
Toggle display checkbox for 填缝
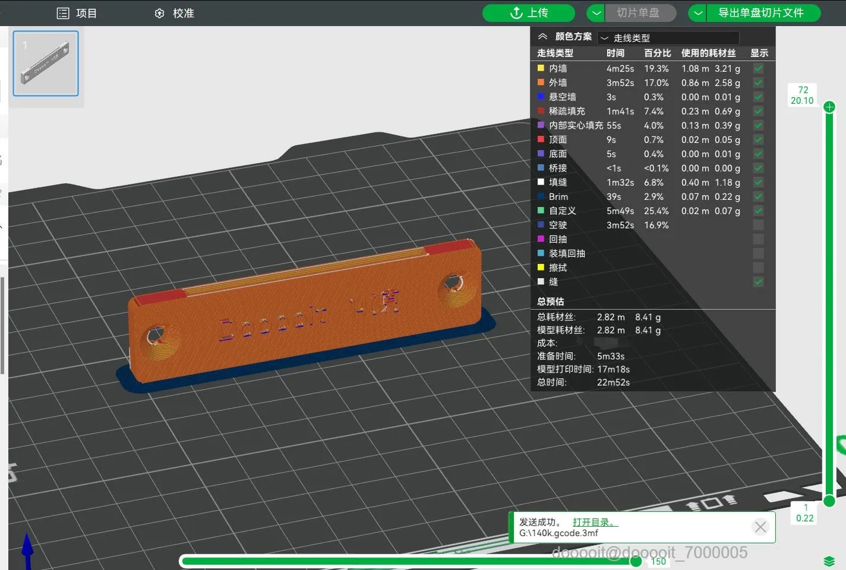tap(758, 183)
